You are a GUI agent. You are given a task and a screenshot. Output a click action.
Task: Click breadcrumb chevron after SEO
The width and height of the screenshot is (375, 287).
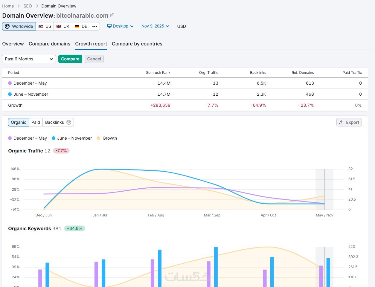click(37, 6)
